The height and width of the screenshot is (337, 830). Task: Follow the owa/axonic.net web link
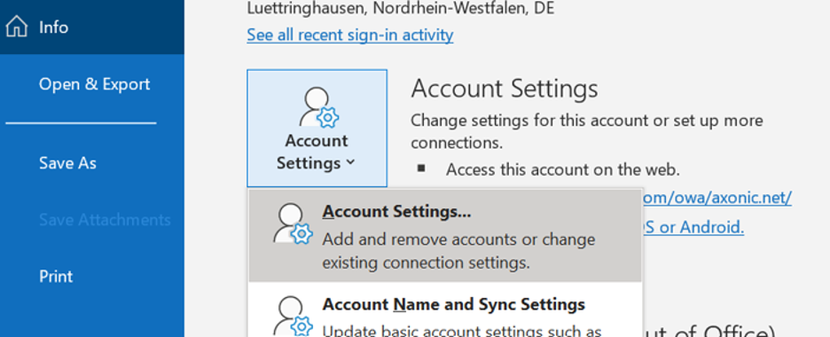click(x=717, y=198)
